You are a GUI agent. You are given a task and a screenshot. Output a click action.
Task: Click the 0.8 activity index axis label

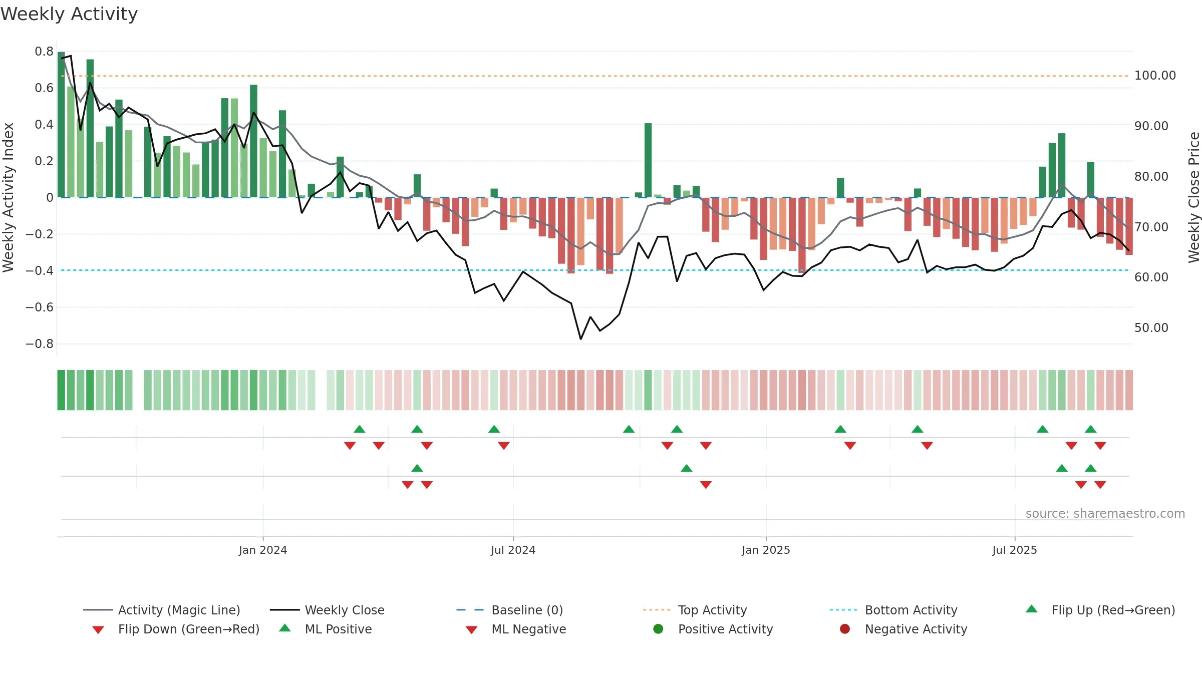[x=44, y=51]
